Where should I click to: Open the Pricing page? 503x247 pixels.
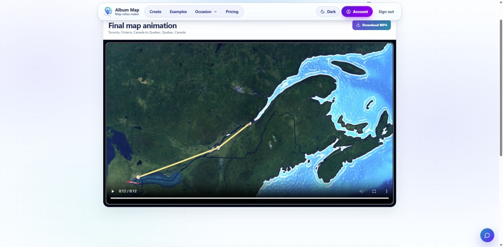tap(232, 12)
